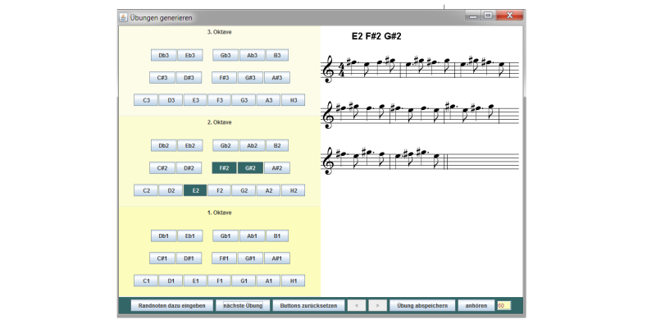Select the Db3 note button
Image resolution: width=656 pixels, height=320 pixels.
(x=163, y=55)
